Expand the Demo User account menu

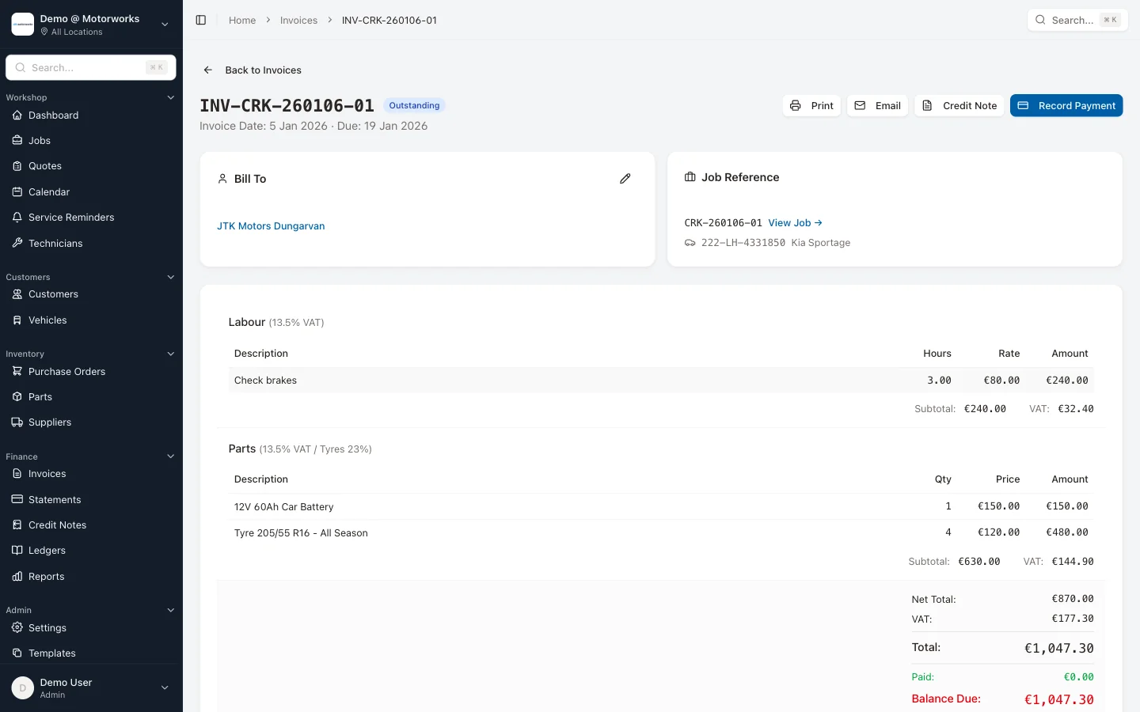[165, 688]
